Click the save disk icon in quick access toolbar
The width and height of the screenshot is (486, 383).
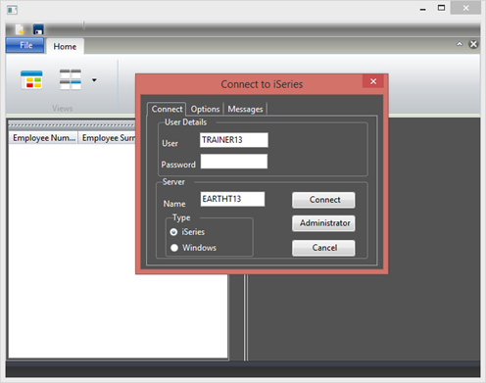(x=38, y=29)
